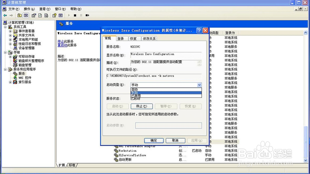Click the 取消 button
The image size is (310, 174).
click(x=175, y=141)
